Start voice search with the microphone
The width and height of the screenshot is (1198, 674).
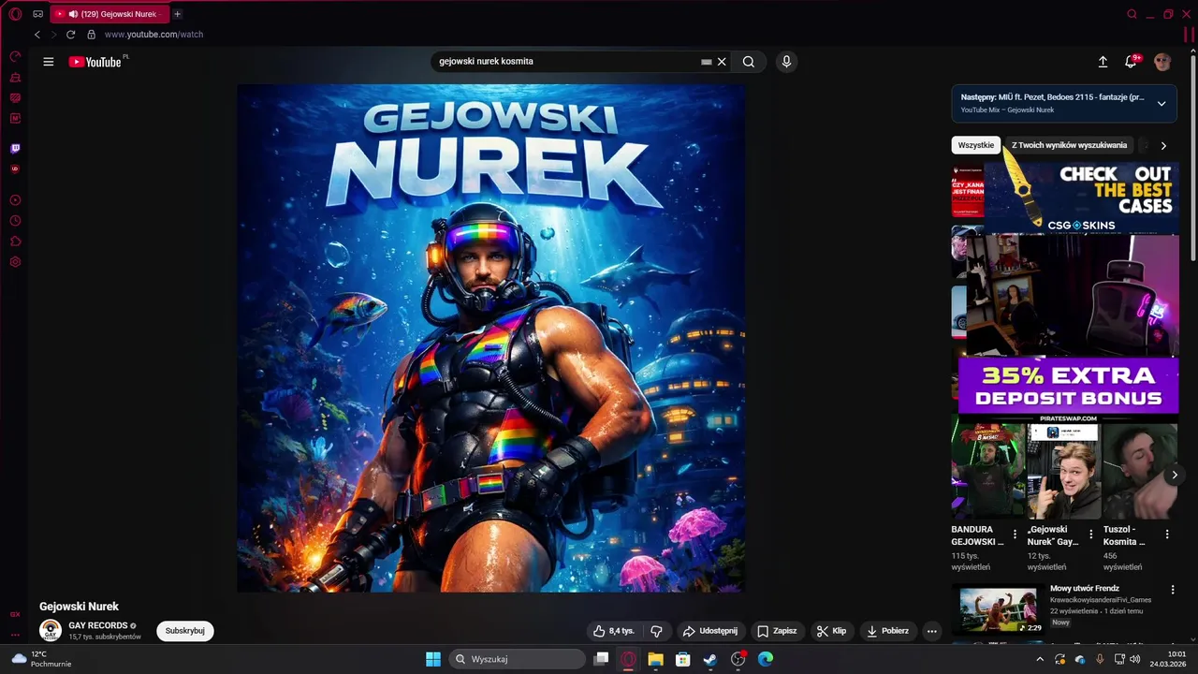786,62
